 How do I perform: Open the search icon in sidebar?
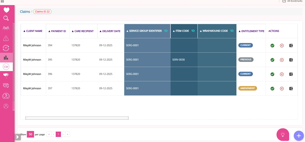(6, 18)
